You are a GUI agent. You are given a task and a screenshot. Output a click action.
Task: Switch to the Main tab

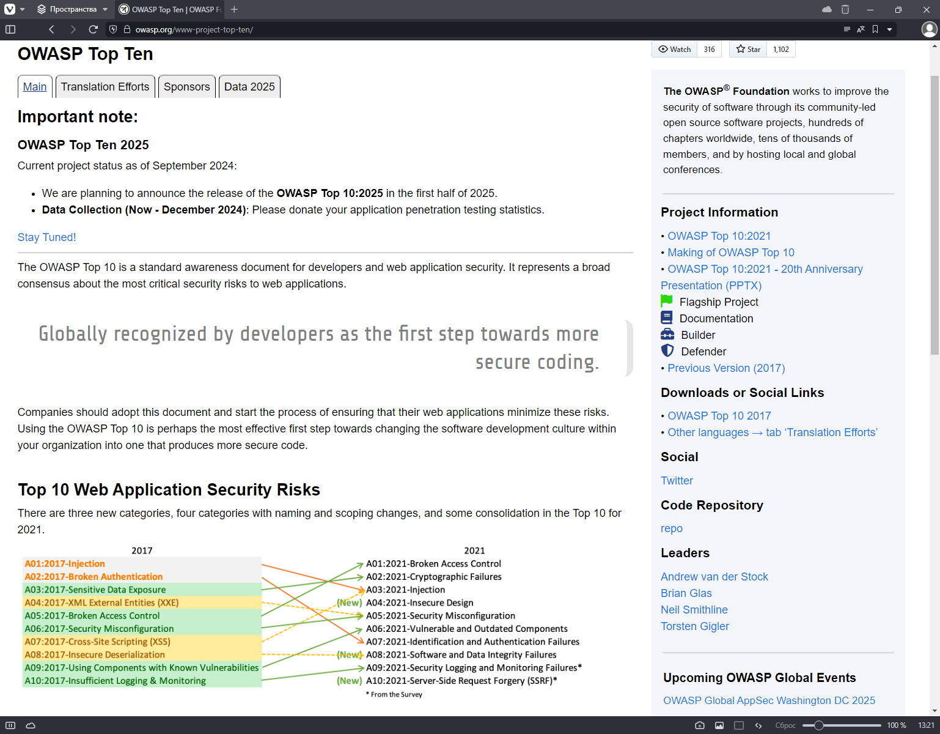[x=35, y=87]
